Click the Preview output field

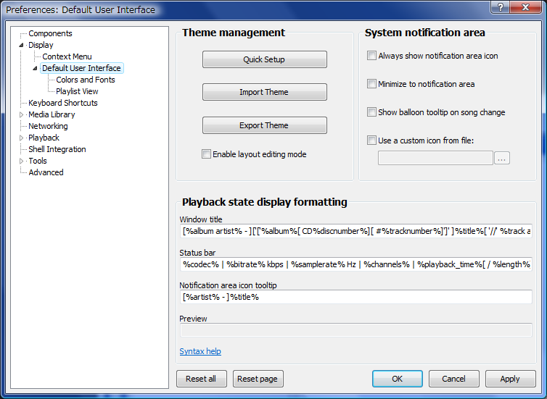tap(355, 330)
